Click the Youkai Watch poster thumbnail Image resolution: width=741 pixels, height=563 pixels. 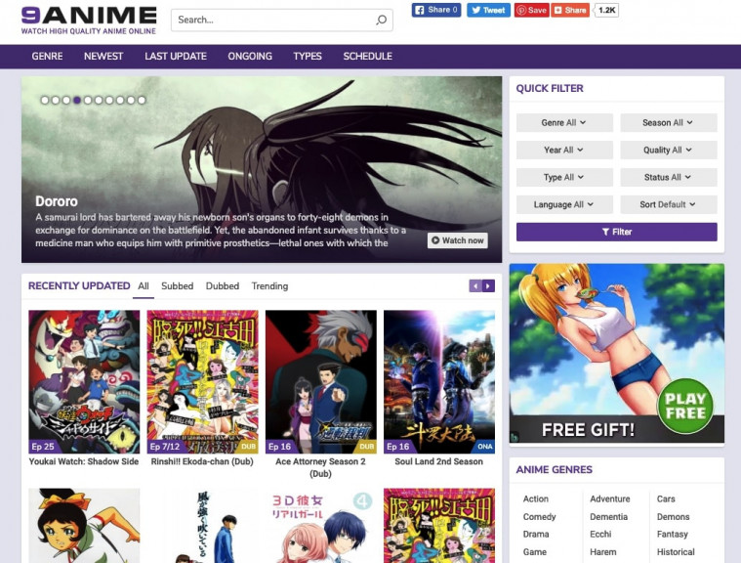pyautogui.click(x=84, y=382)
